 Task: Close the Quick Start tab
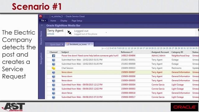pyautogui.click(x=62, y=44)
